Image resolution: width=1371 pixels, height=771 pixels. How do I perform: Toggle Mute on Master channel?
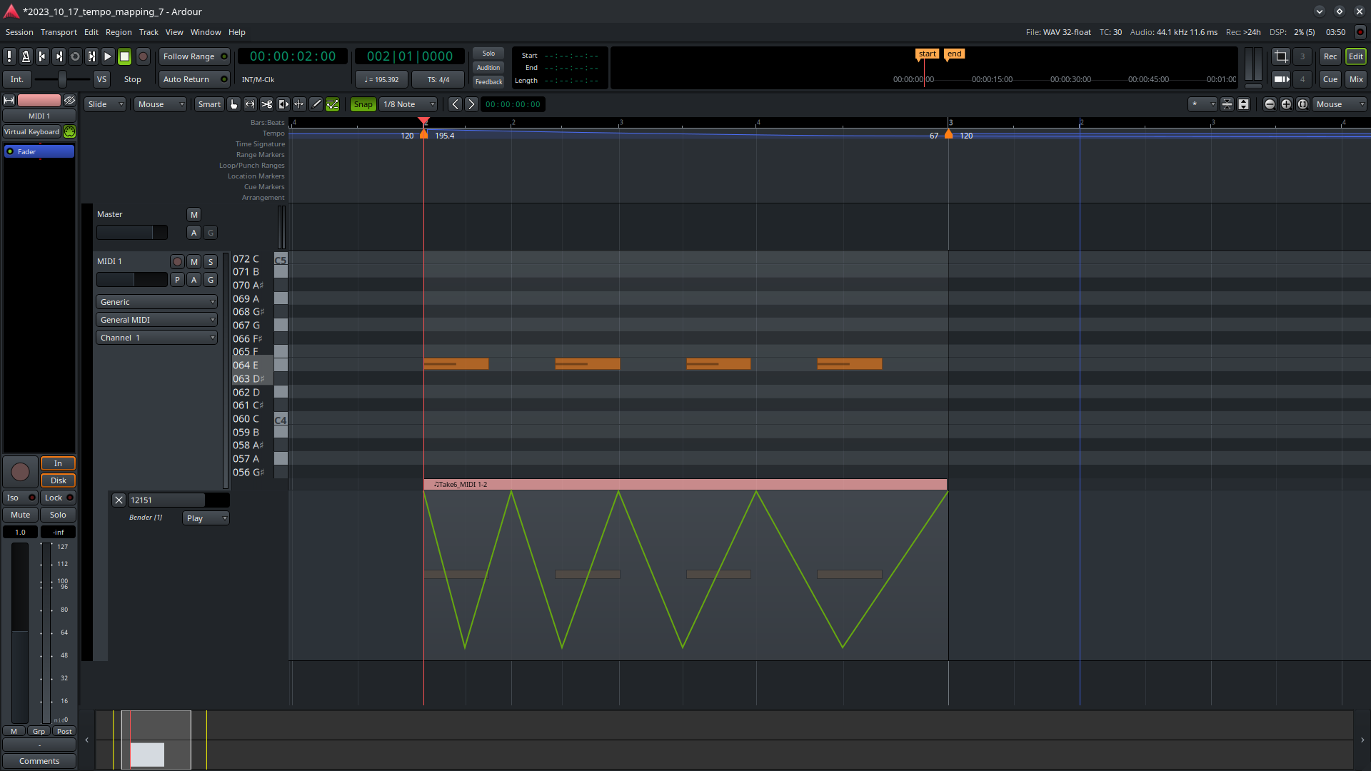pyautogui.click(x=194, y=215)
